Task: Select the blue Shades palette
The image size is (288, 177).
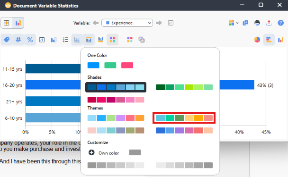Action: tap(116, 87)
